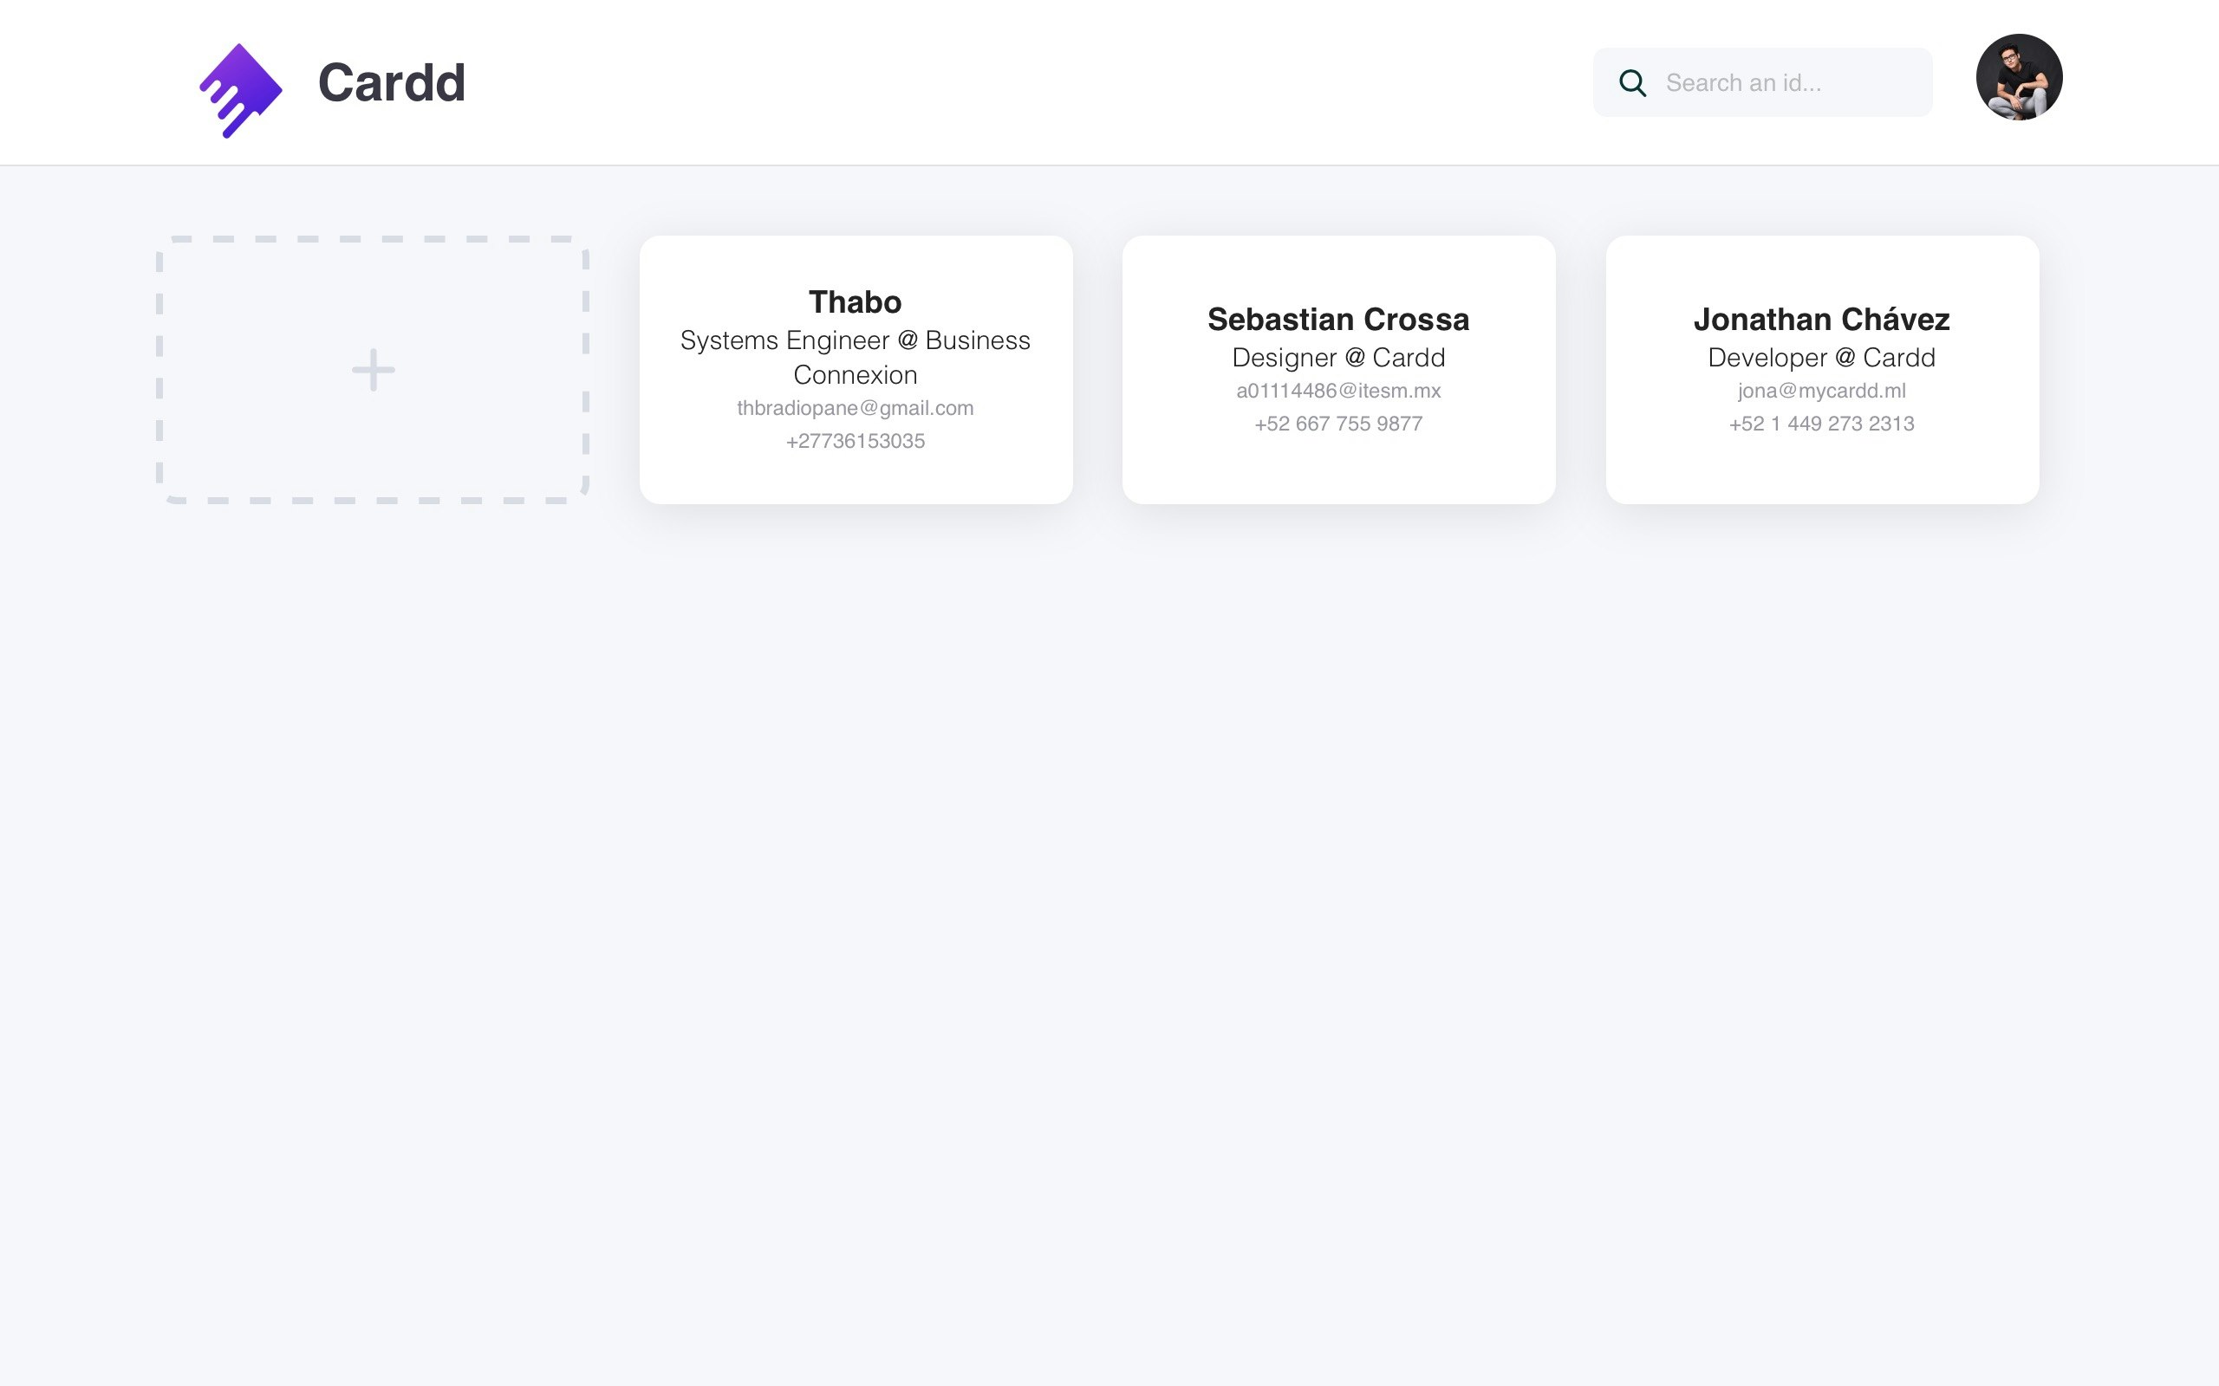Open the user profile avatar
The width and height of the screenshot is (2219, 1386).
2018,77
